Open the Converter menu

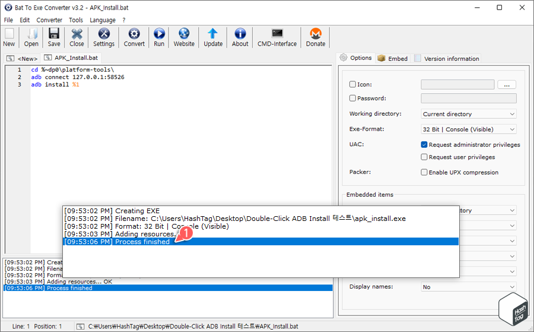pyautogui.click(x=49, y=20)
